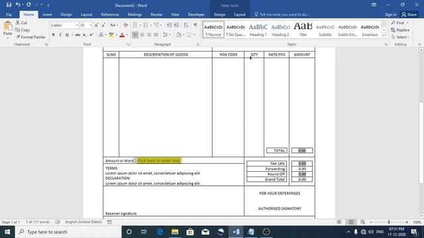This screenshot has width=424, height=238.
Task: Open the spelling proofing status icon
Action: point(58,222)
